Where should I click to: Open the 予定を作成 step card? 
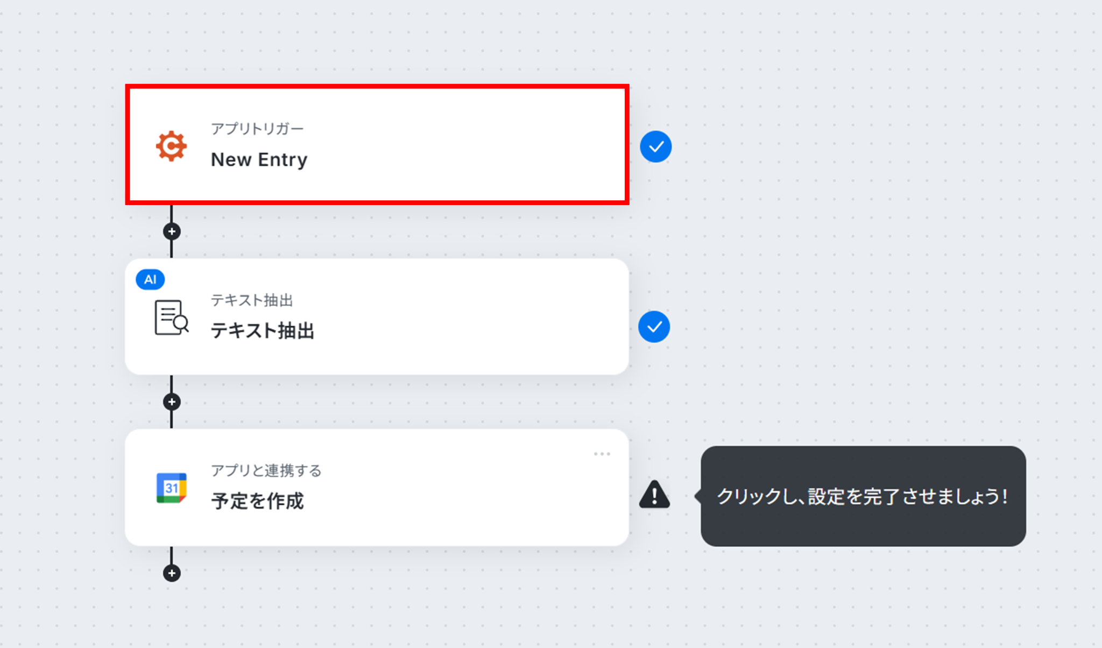[x=377, y=488]
